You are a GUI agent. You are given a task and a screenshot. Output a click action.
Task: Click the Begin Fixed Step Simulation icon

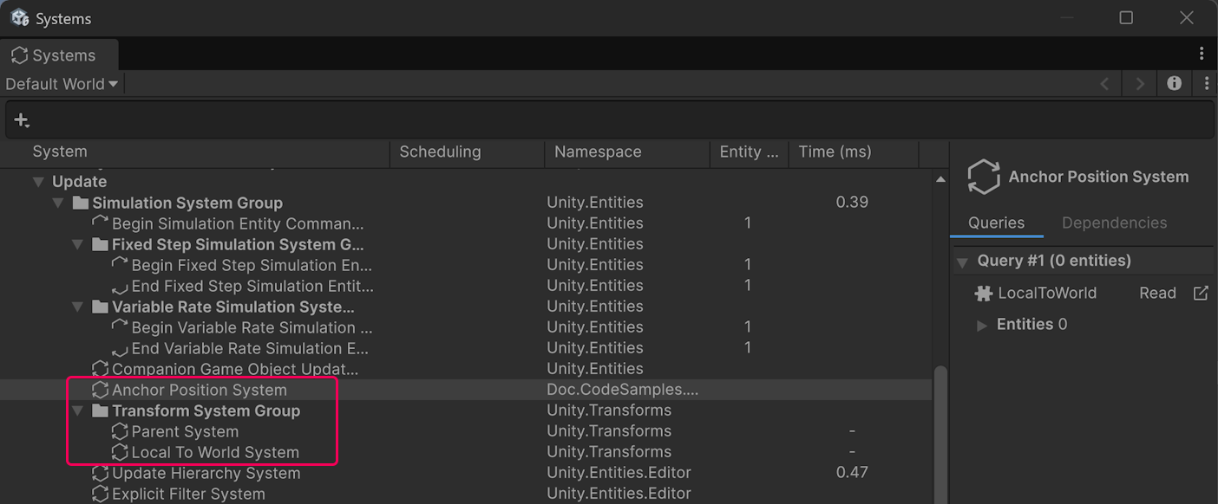pos(120,265)
